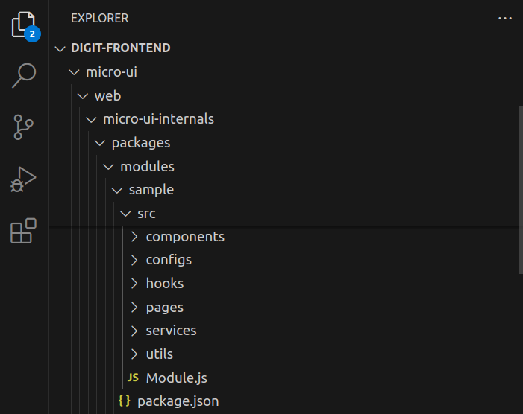Open the Search view in activity bar

24,75
